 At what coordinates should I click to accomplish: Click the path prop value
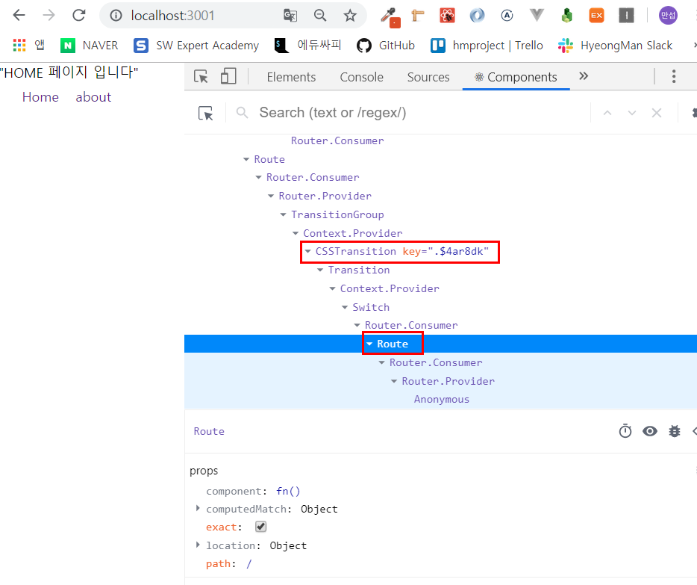click(x=249, y=563)
